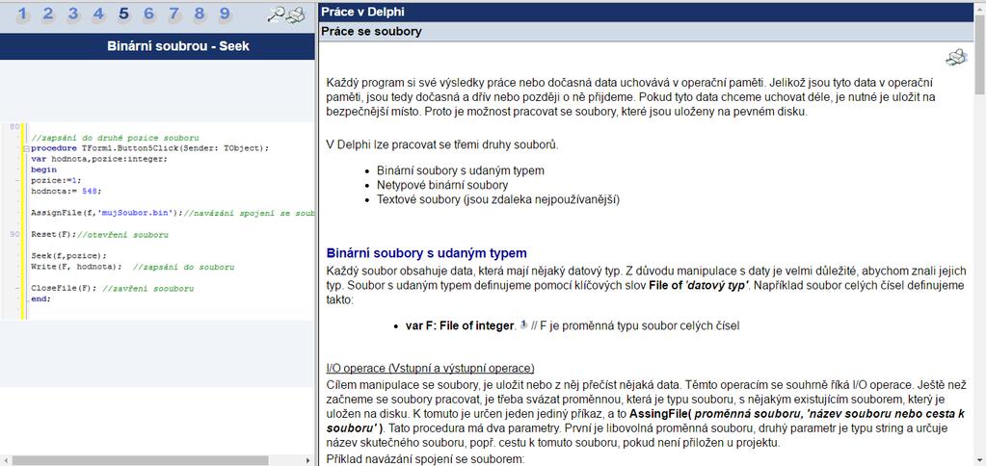Click the 'Write(F, hodnota);' code line

(76, 267)
